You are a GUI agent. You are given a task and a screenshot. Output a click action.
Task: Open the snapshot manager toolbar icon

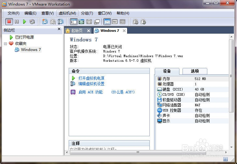[x=60, y=22]
